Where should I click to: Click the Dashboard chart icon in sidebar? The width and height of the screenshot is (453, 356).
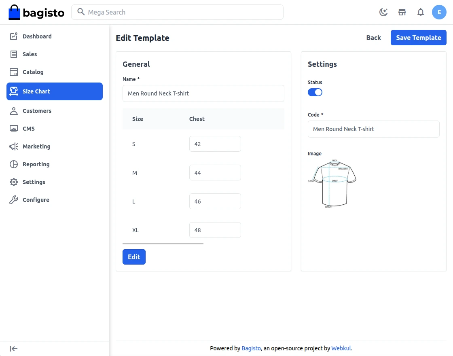tap(14, 36)
